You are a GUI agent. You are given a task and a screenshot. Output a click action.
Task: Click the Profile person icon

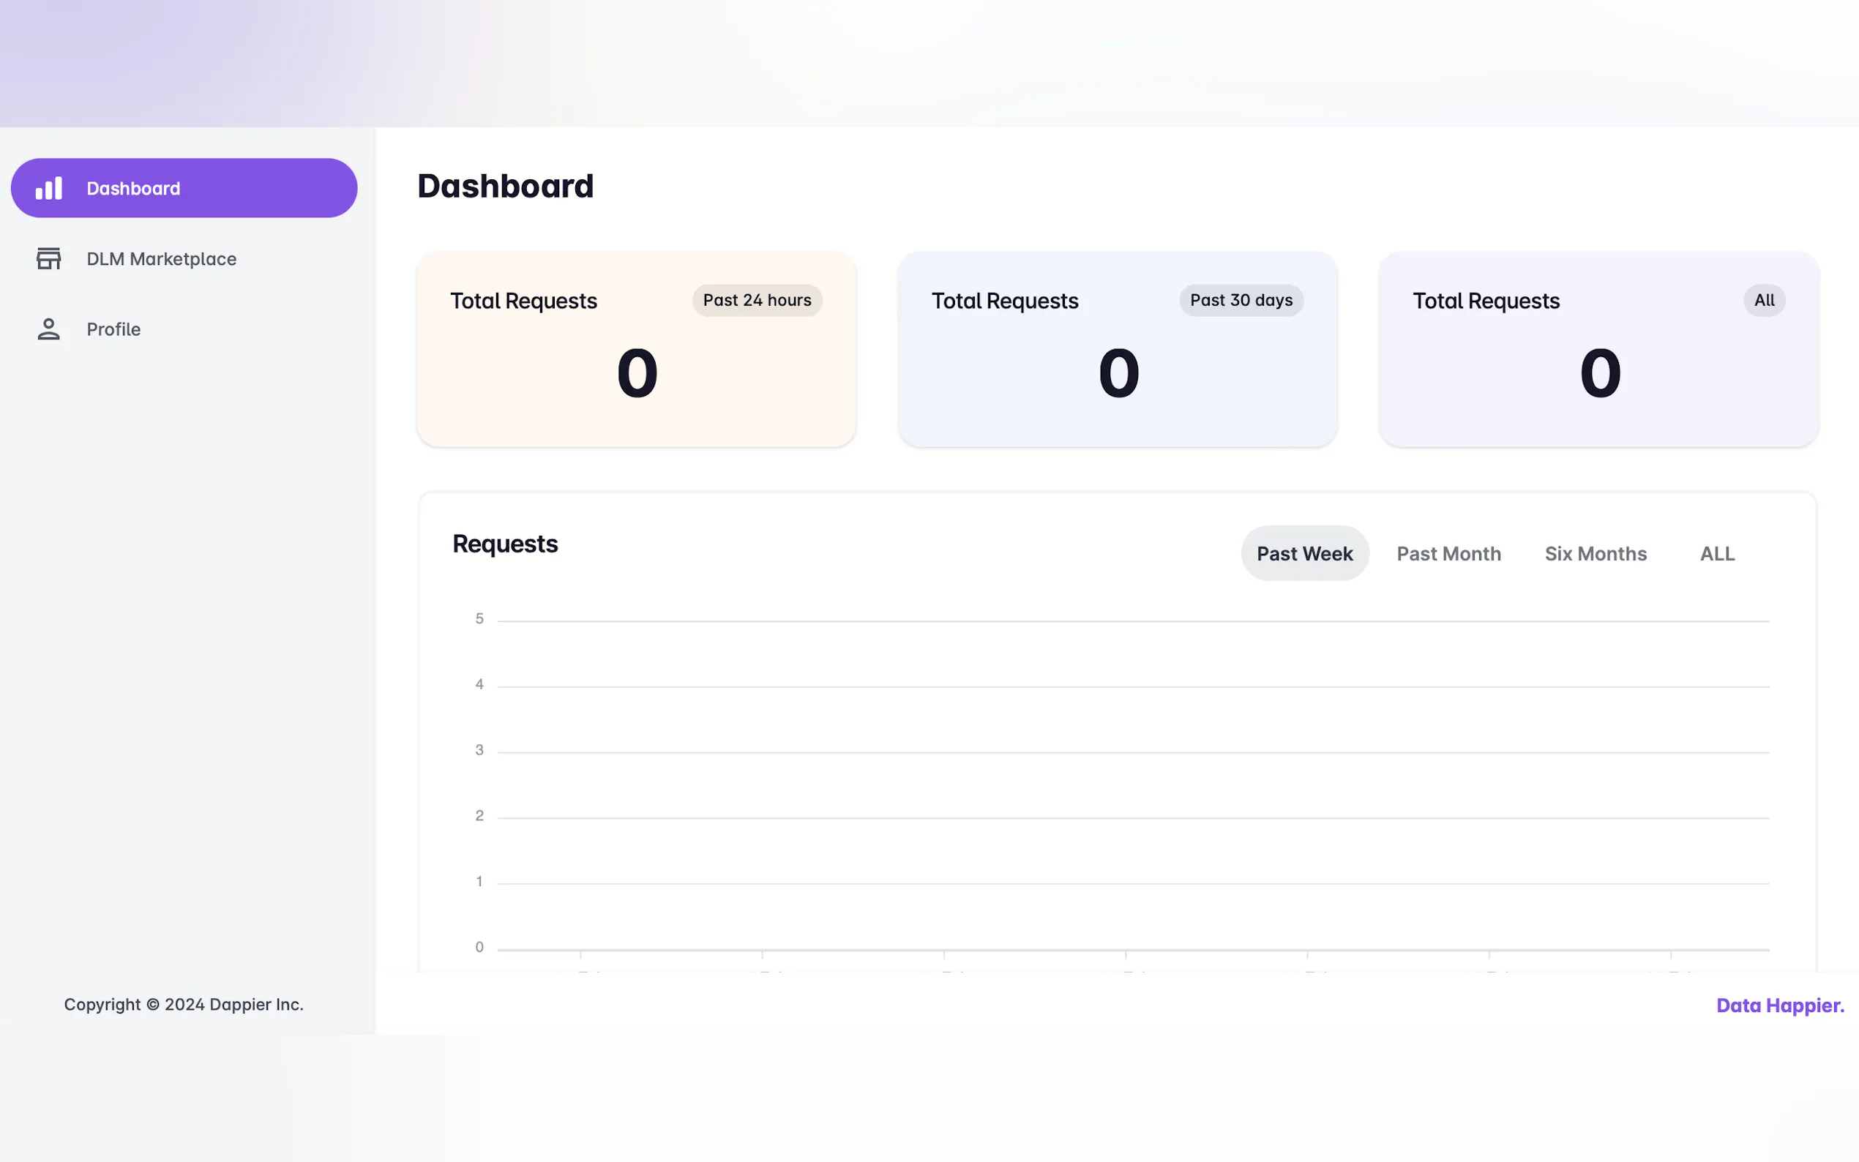pyautogui.click(x=48, y=329)
